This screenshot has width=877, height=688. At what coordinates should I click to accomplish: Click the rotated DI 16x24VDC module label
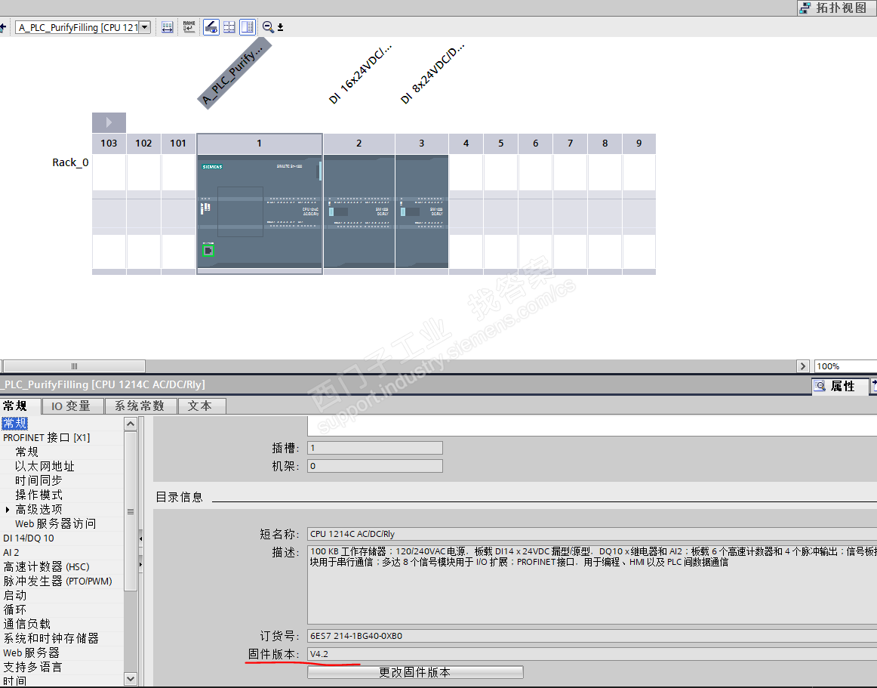click(361, 74)
